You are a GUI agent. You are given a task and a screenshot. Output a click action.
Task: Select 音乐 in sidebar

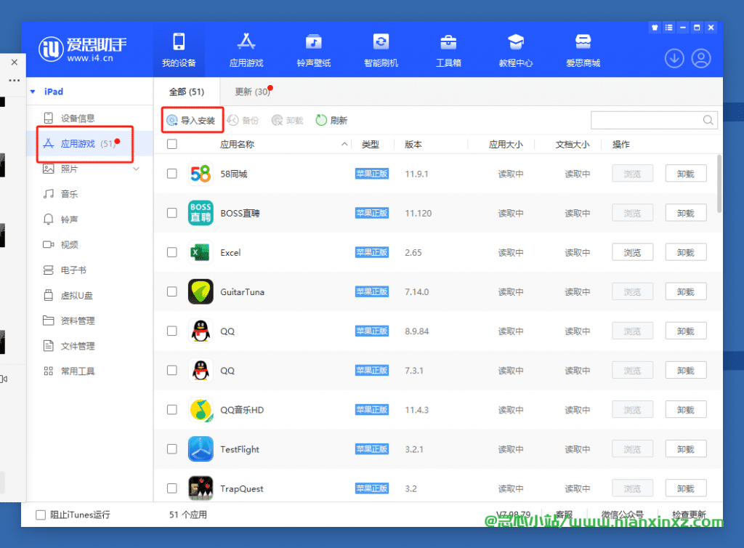(x=69, y=194)
